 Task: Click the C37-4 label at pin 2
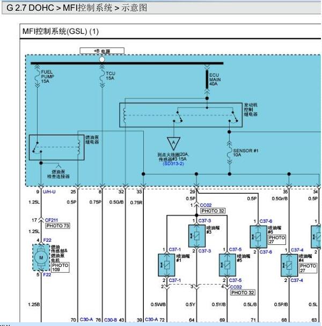click(x=297, y=280)
